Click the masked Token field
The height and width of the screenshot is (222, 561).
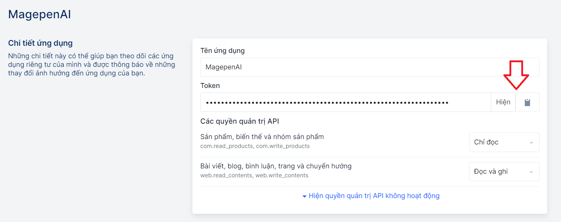click(346, 103)
